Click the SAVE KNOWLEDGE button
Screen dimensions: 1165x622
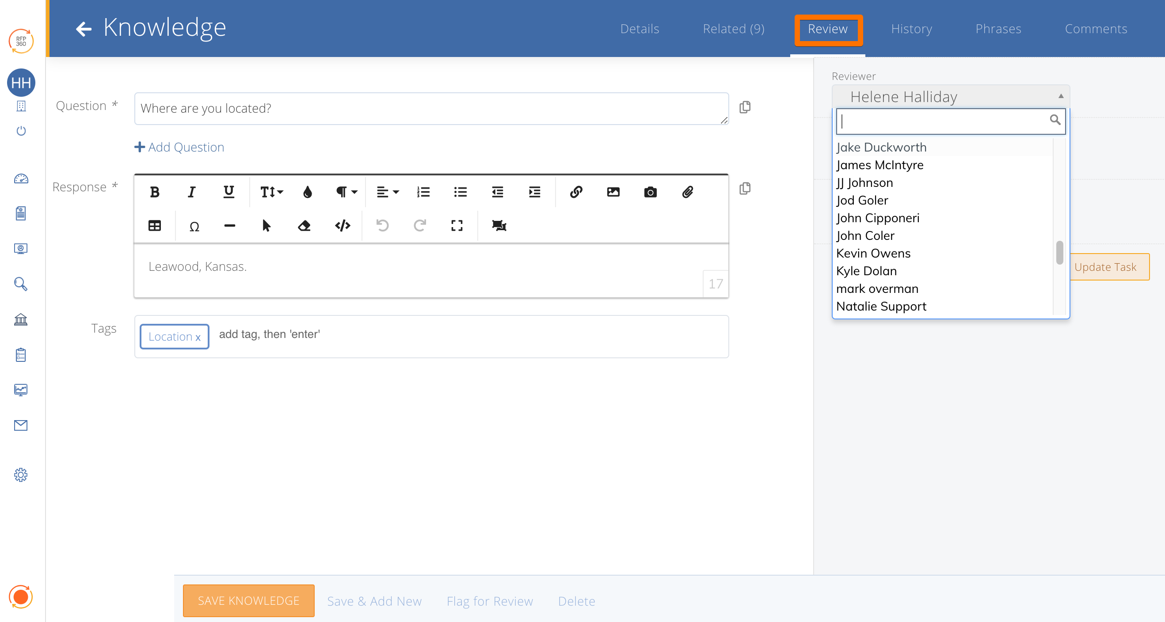248,600
